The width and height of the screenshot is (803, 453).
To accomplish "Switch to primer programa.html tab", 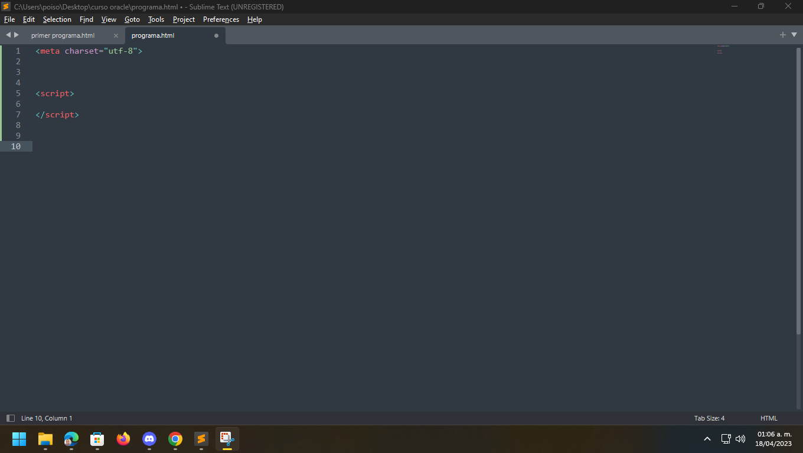I will tap(63, 35).
